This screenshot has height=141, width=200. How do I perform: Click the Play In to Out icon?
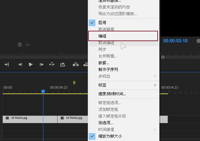pos(52,64)
